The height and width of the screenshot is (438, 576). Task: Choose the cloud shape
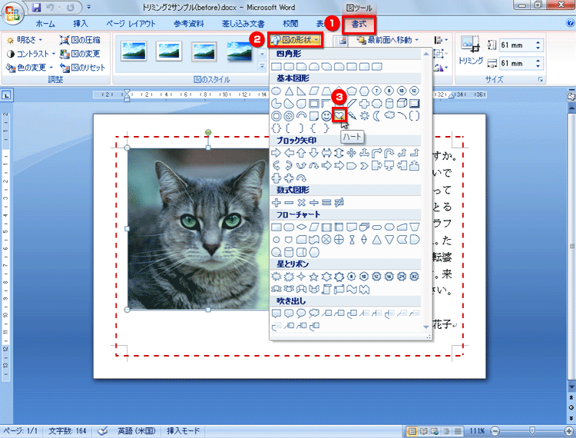point(389,116)
